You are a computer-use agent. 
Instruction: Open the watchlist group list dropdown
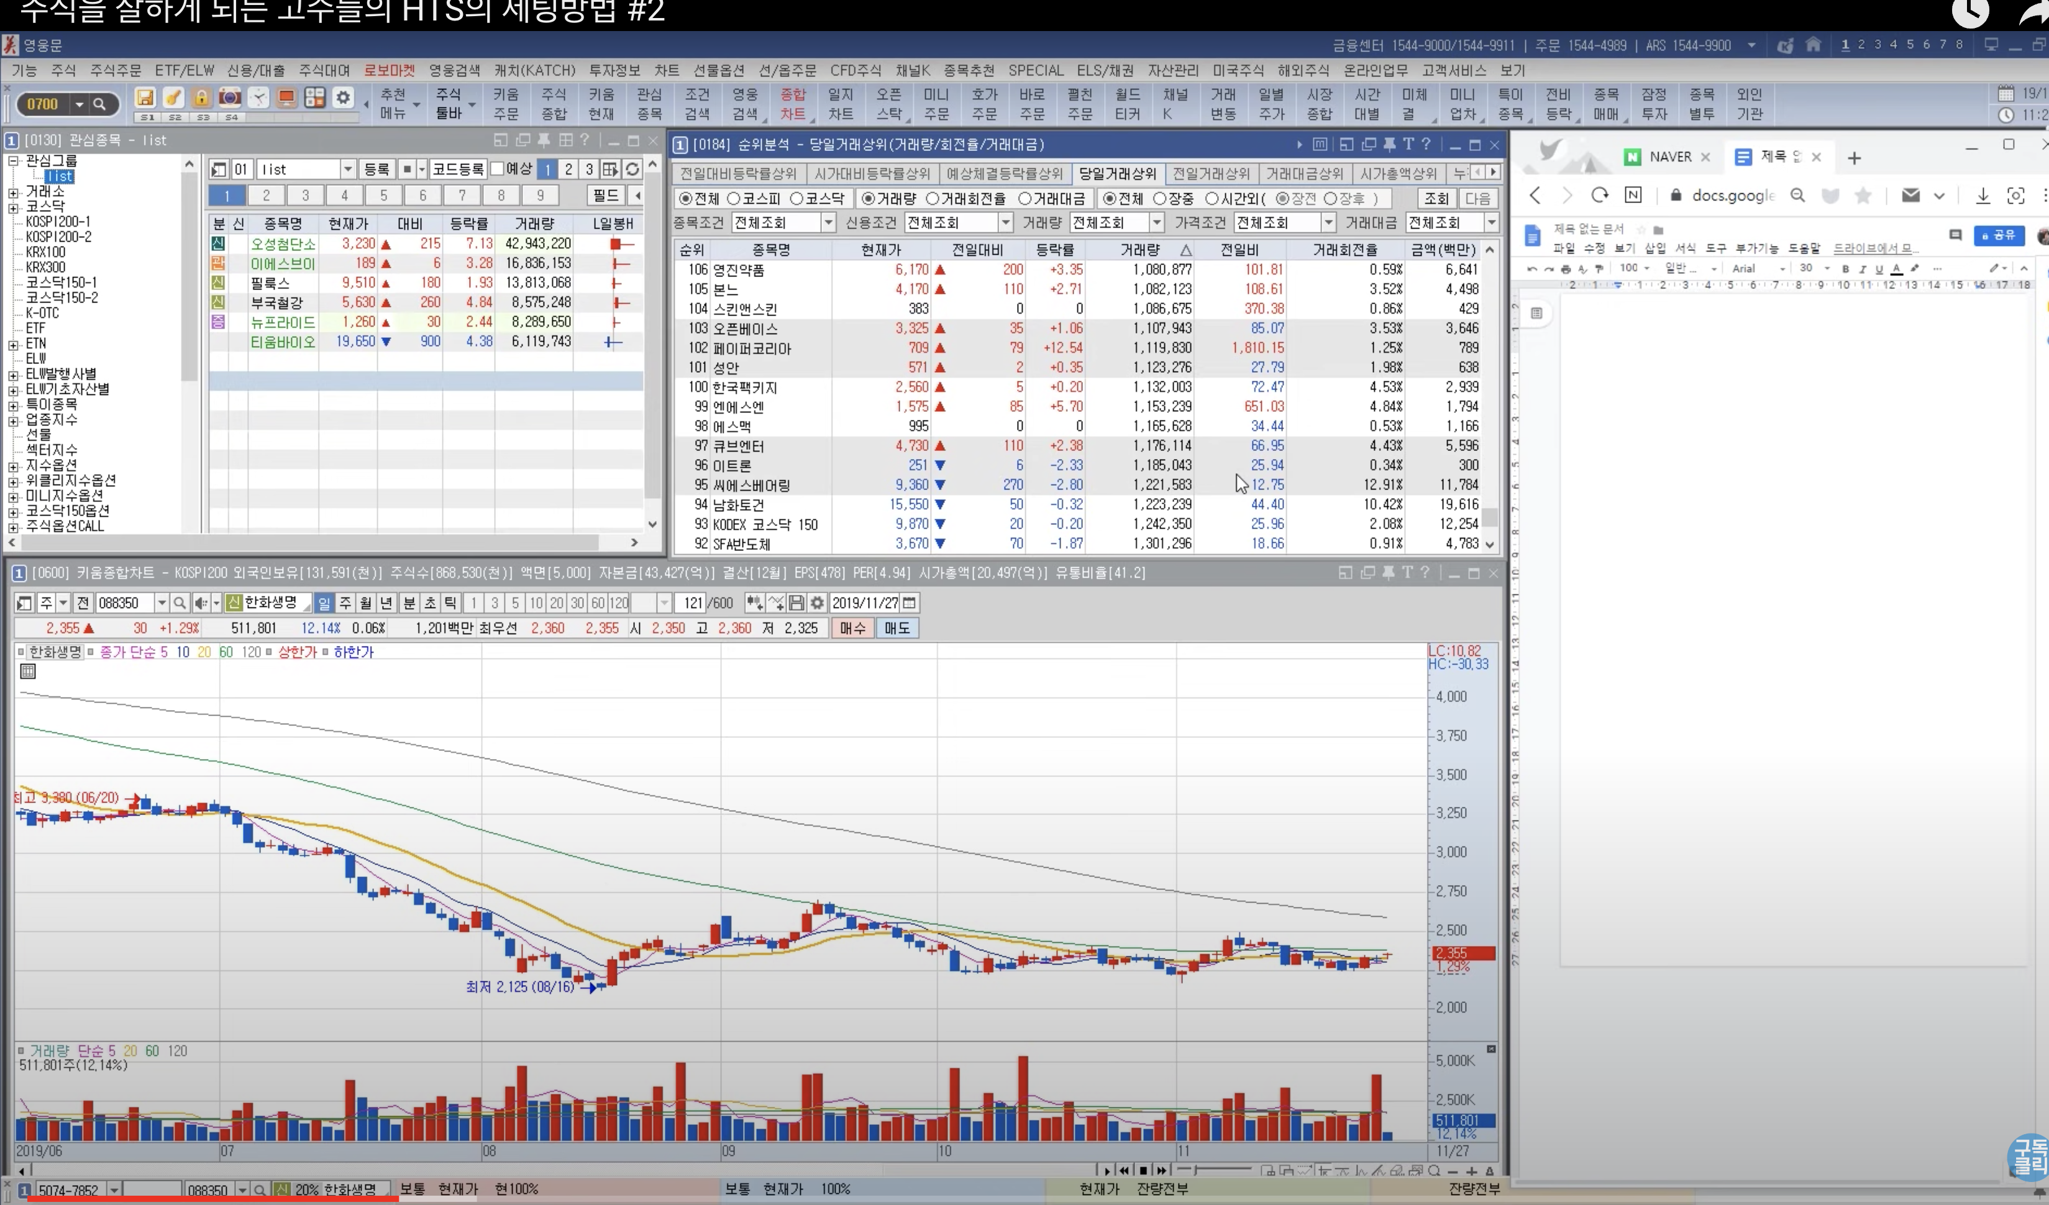coord(348,169)
